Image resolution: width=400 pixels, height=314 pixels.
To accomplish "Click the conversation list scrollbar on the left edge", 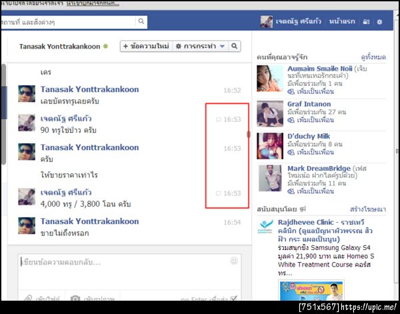I will (x=3, y=114).
